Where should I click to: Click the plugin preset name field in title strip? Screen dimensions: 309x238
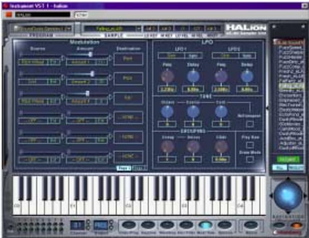(42, 15)
